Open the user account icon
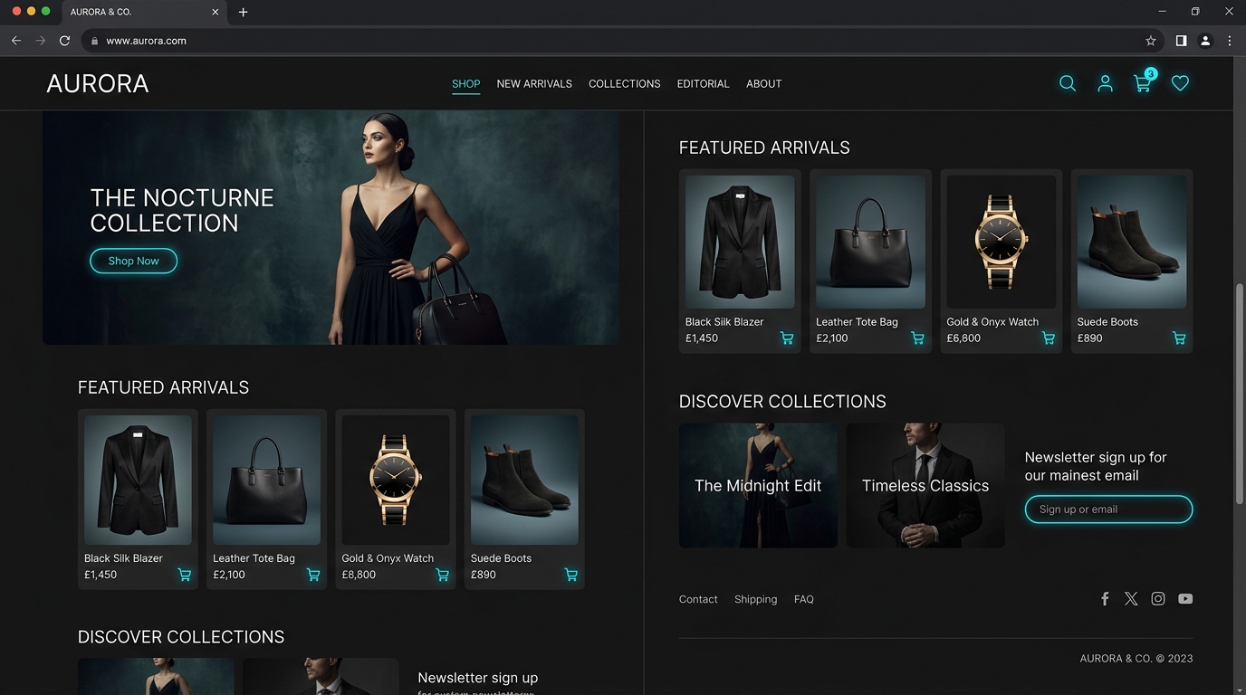The image size is (1246, 695). tap(1105, 83)
